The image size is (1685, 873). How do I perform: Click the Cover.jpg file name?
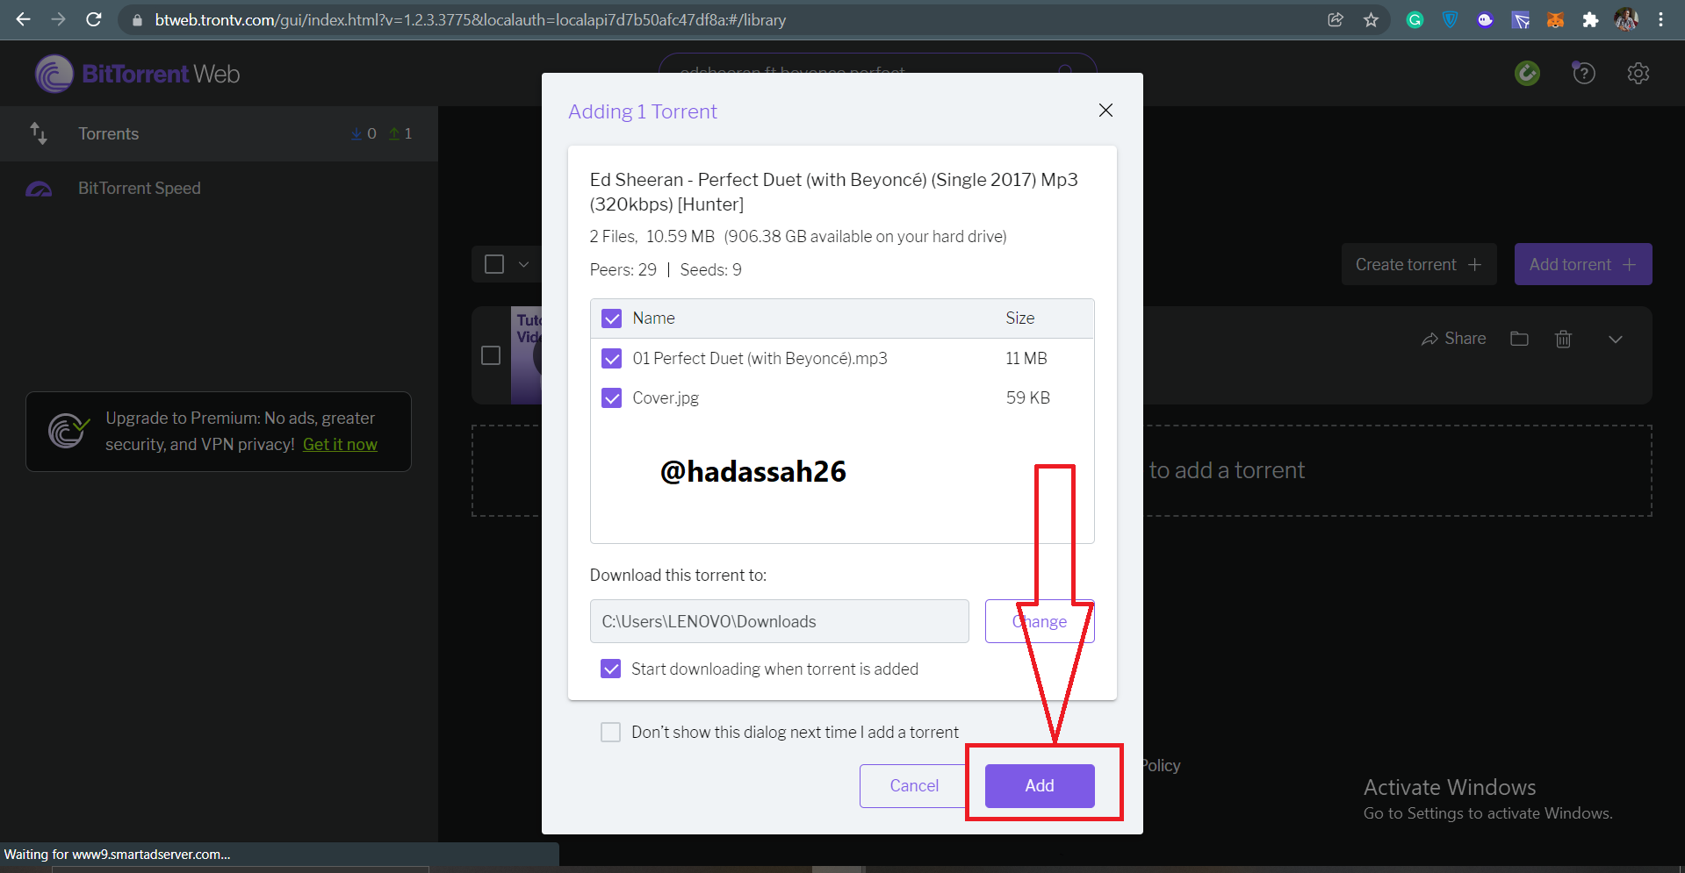666,398
